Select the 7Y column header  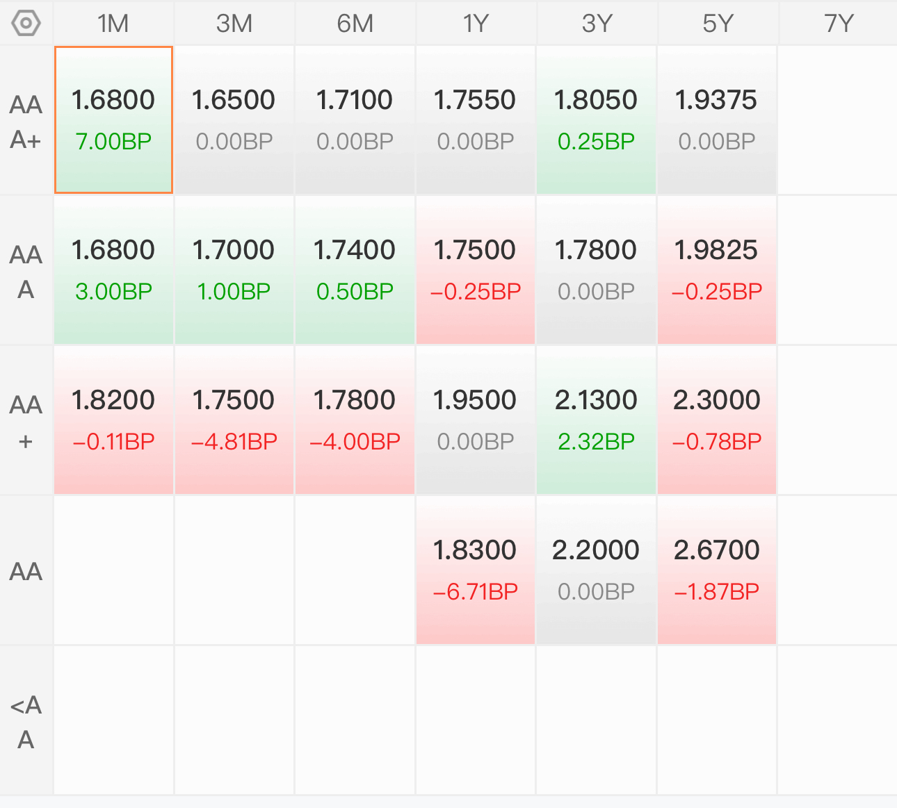838,24
